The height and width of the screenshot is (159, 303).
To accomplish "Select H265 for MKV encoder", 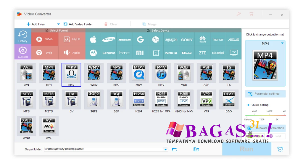I will click(x=184, y=100).
